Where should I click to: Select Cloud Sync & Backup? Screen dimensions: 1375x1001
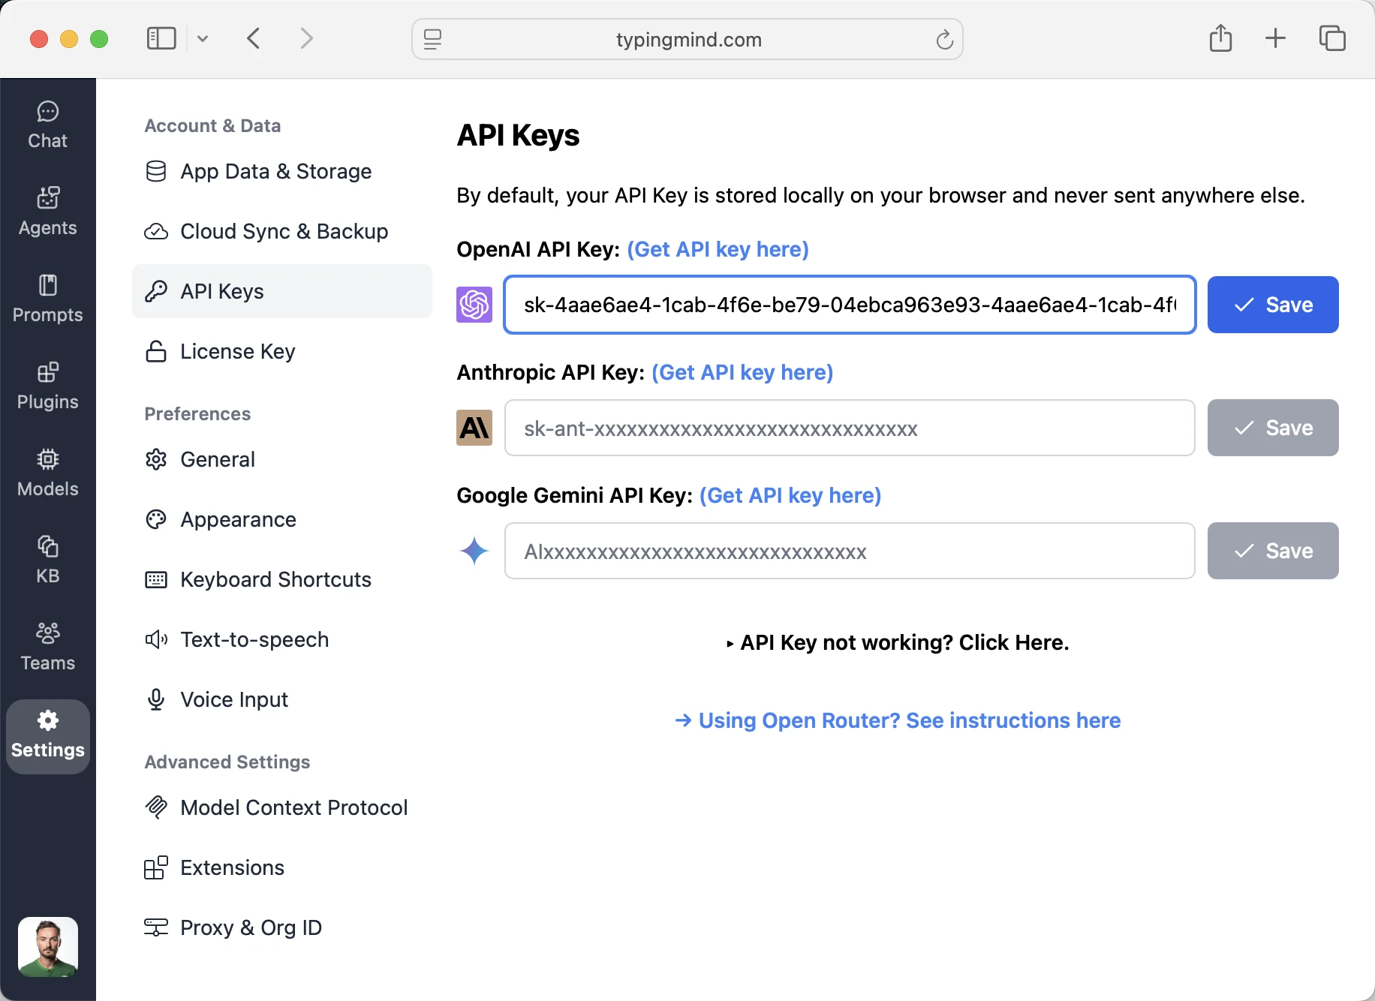[283, 231]
